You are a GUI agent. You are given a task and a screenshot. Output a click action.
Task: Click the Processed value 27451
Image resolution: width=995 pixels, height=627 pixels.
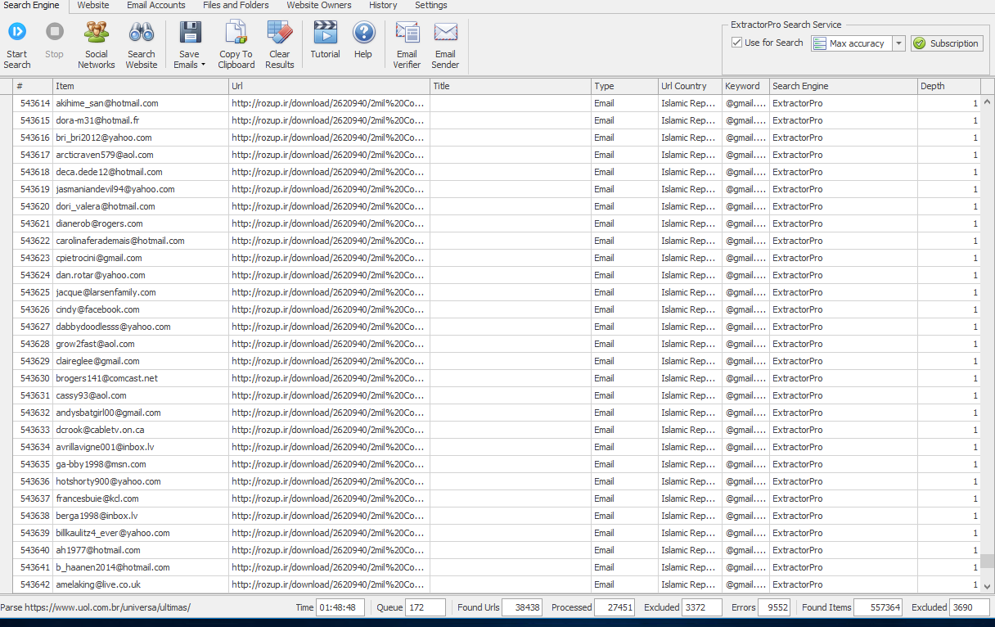click(615, 607)
